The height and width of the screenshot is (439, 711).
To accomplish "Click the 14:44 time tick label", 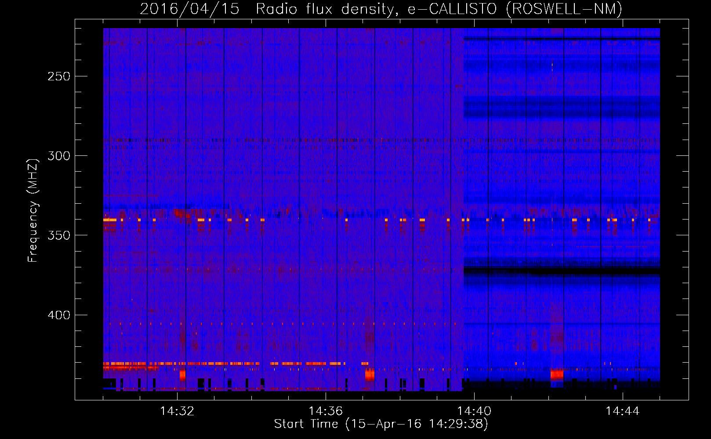I will tap(623, 411).
